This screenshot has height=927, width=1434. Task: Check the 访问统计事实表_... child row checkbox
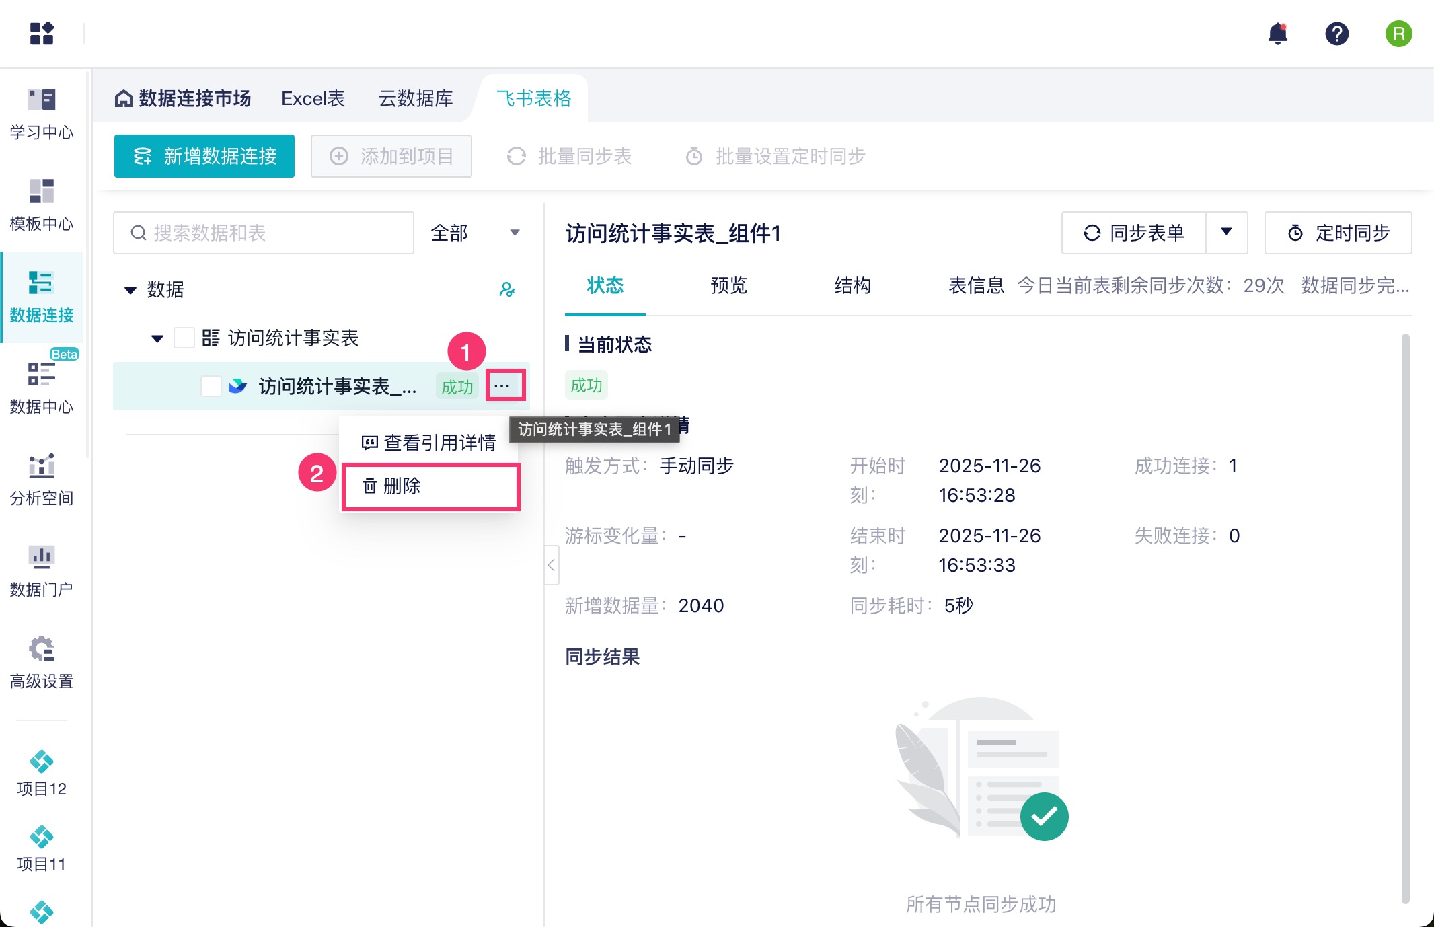point(211,386)
